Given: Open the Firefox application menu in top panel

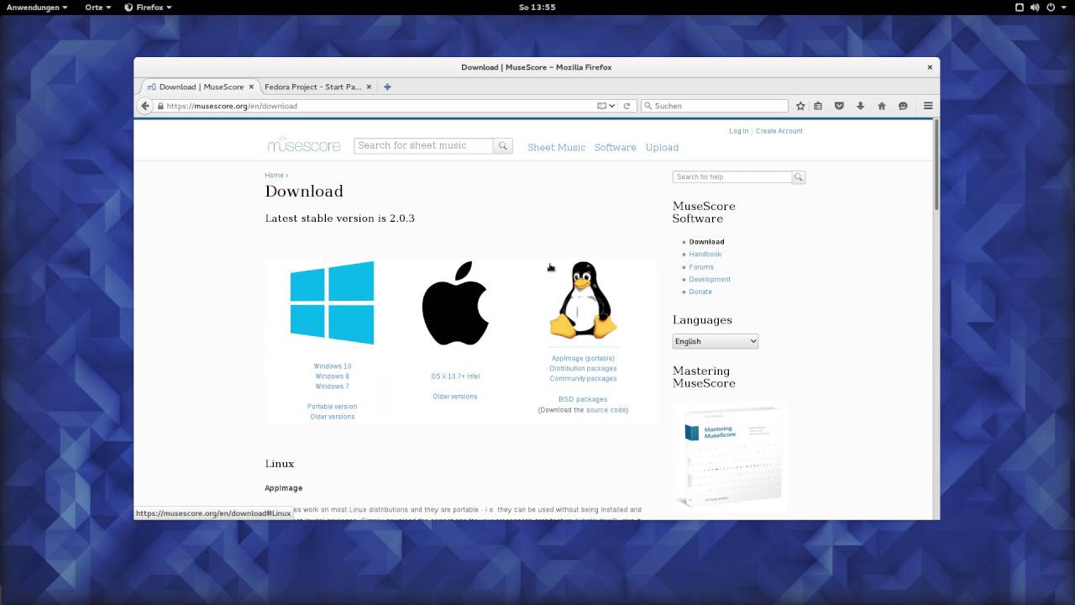Looking at the screenshot, I should [x=148, y=7].
